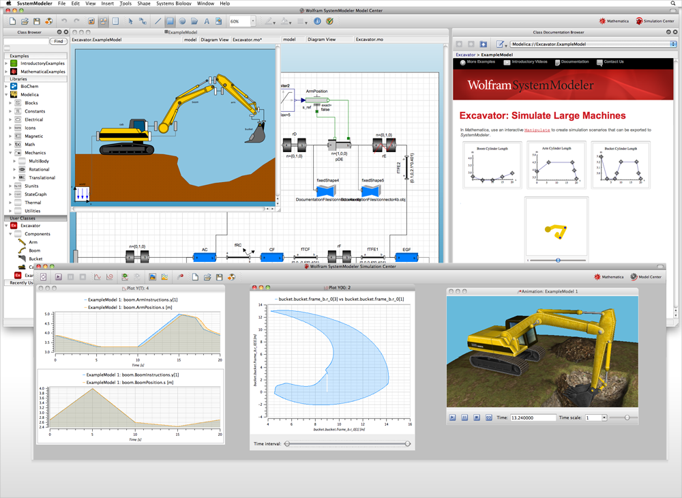Image resolution: width=682 pixels, height=498 pixels.
Task: Click the Find button in Class Browser
Action: tap(59, 42)
